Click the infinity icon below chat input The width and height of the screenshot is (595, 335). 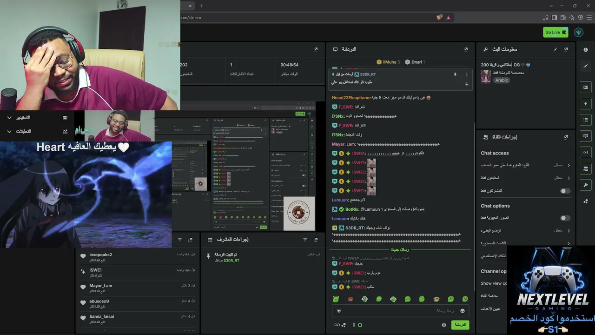(337, 325)
